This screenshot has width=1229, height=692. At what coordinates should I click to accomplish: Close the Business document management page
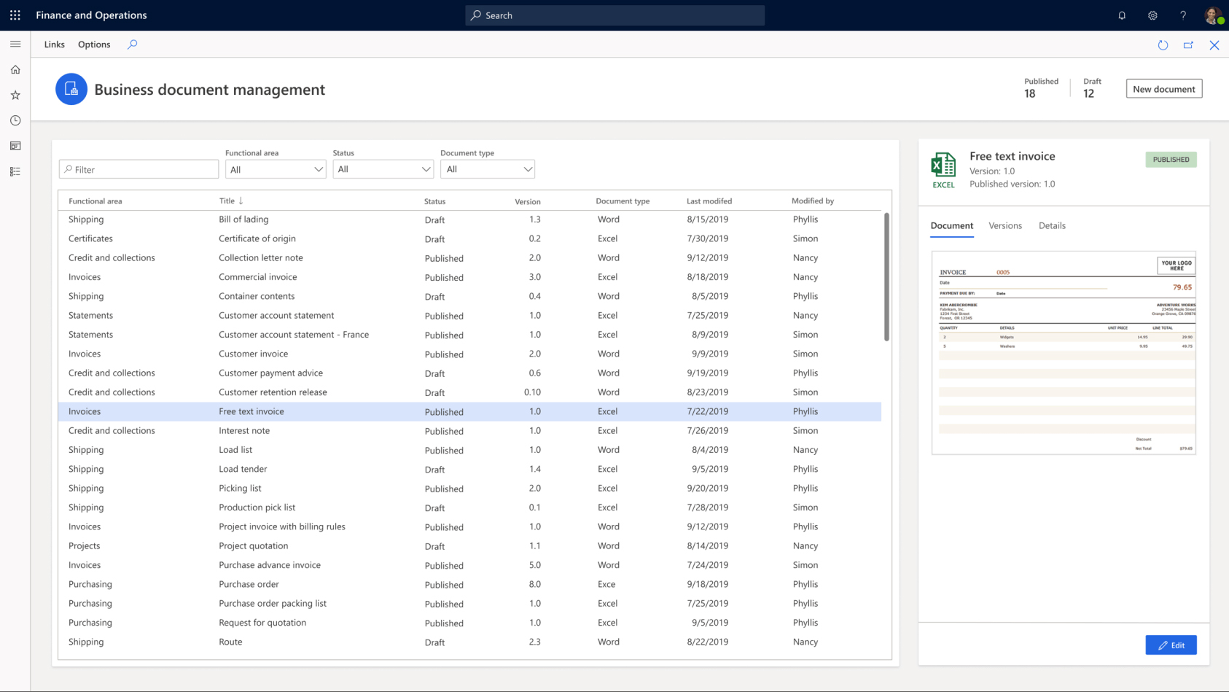(1214, 45)
